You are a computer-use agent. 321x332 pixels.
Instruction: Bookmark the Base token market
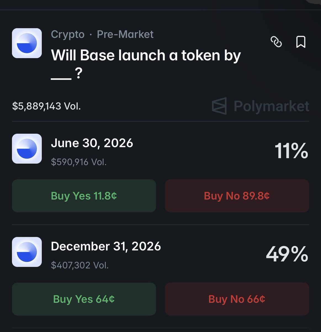tap(301, 42)
